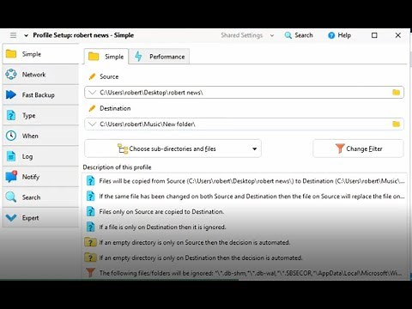The image size is (412, 309).
Task: Open the Log section in sidebar
Action: point(40,156)
